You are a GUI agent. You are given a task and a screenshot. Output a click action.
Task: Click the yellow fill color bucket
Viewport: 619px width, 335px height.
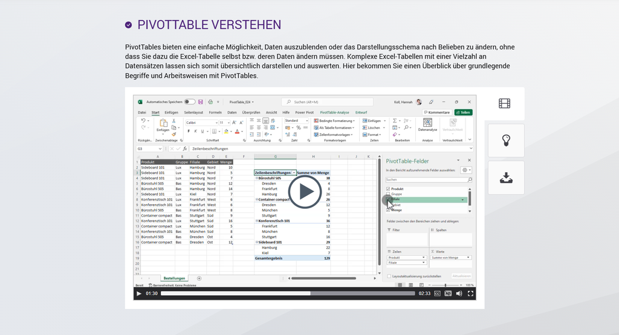click(226, 131)
